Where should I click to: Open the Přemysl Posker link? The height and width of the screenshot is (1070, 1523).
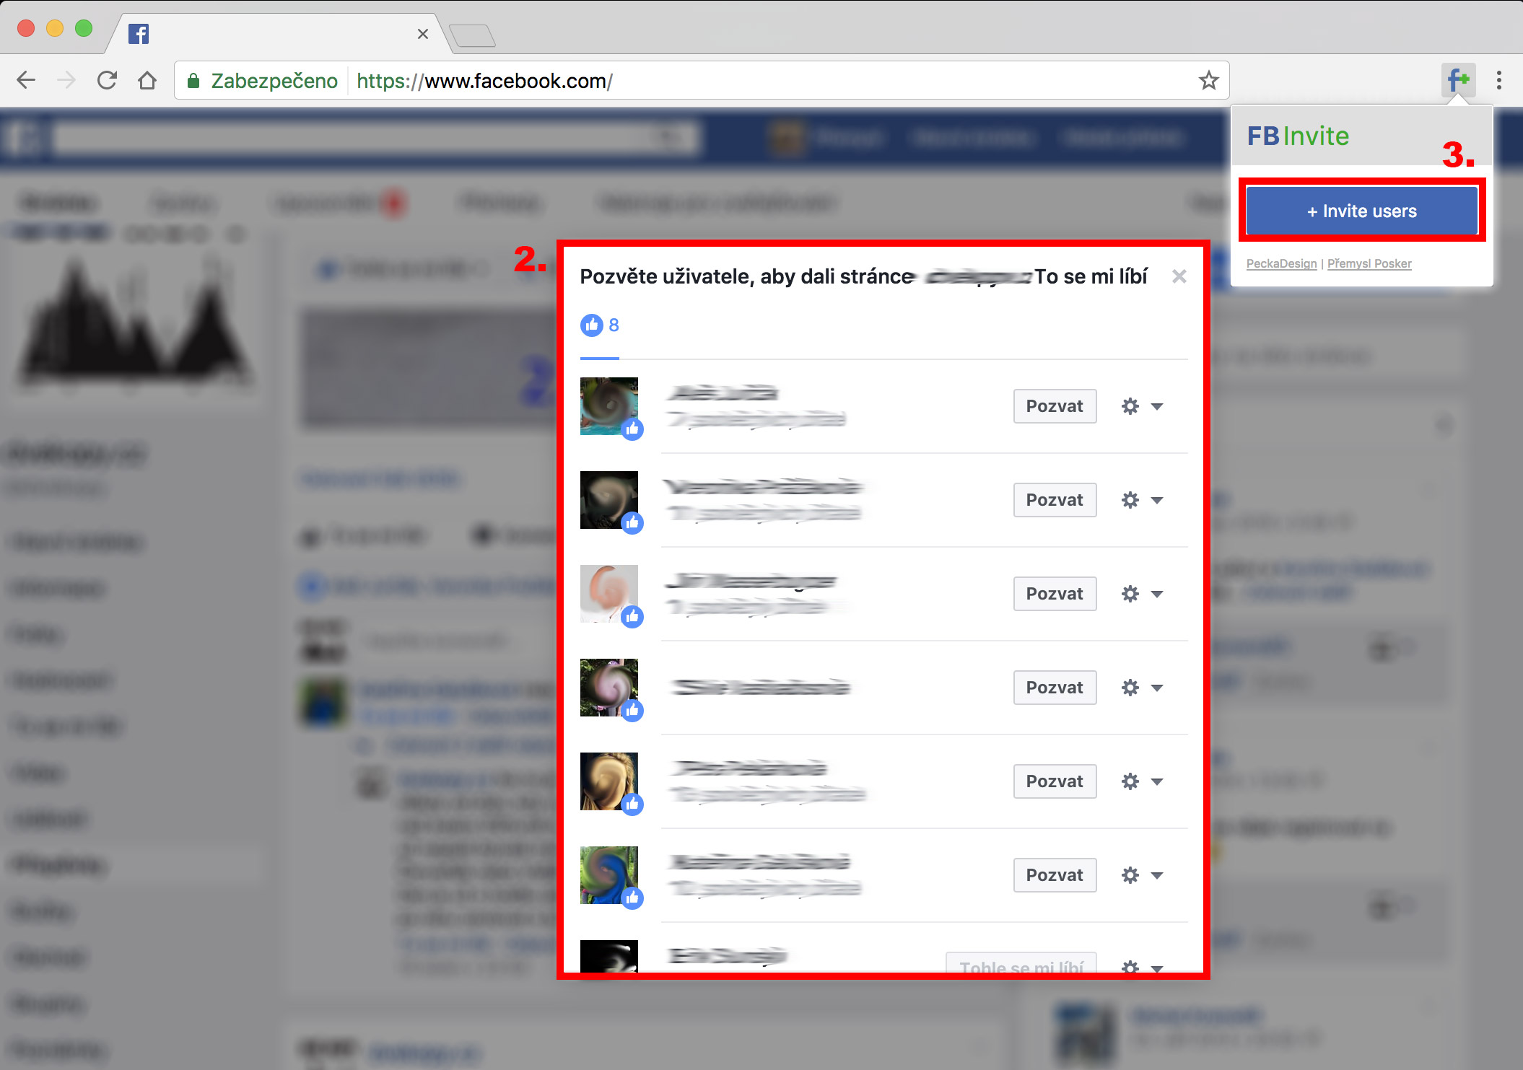[1369, 263]
